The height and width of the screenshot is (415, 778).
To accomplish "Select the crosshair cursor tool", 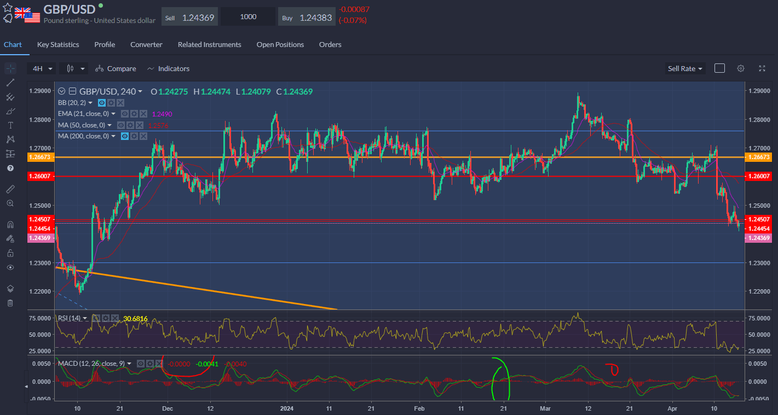I will [10, 68].
